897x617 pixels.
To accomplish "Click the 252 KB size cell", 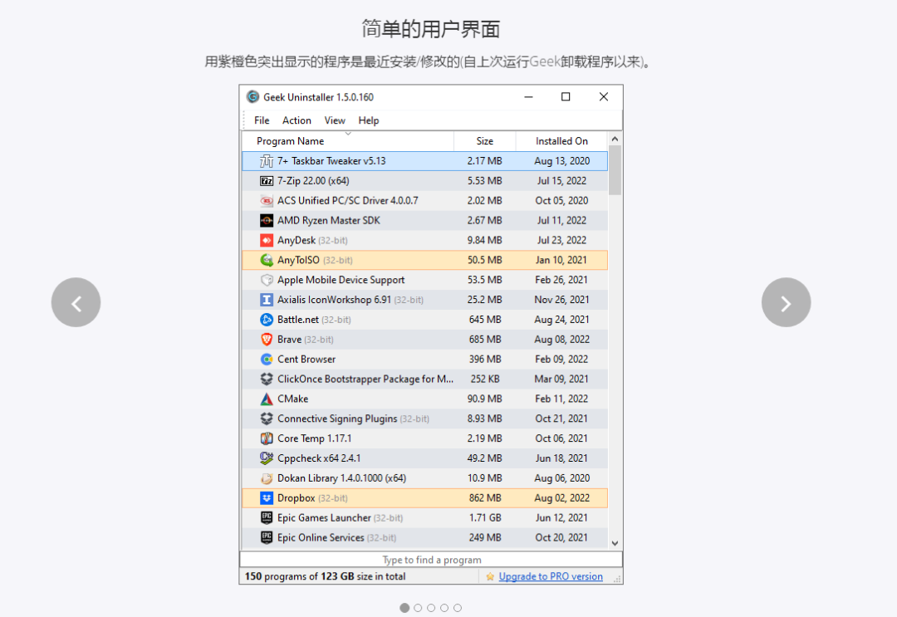I will (484, 380).
